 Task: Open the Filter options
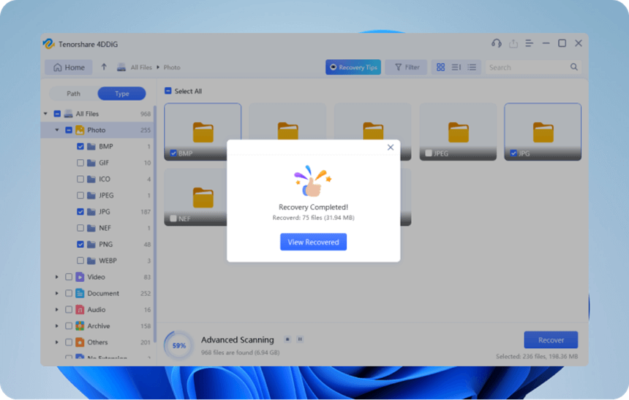406,67
